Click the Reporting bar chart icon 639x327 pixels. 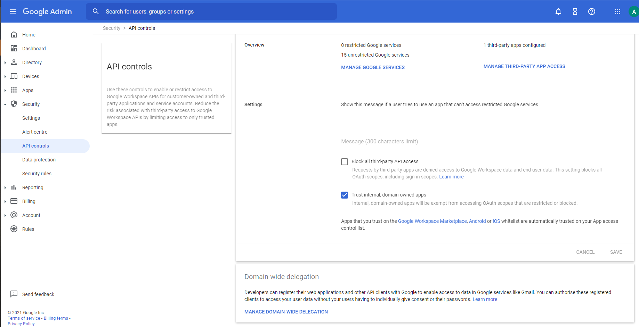pyautogui.click(x=14, y=187)
